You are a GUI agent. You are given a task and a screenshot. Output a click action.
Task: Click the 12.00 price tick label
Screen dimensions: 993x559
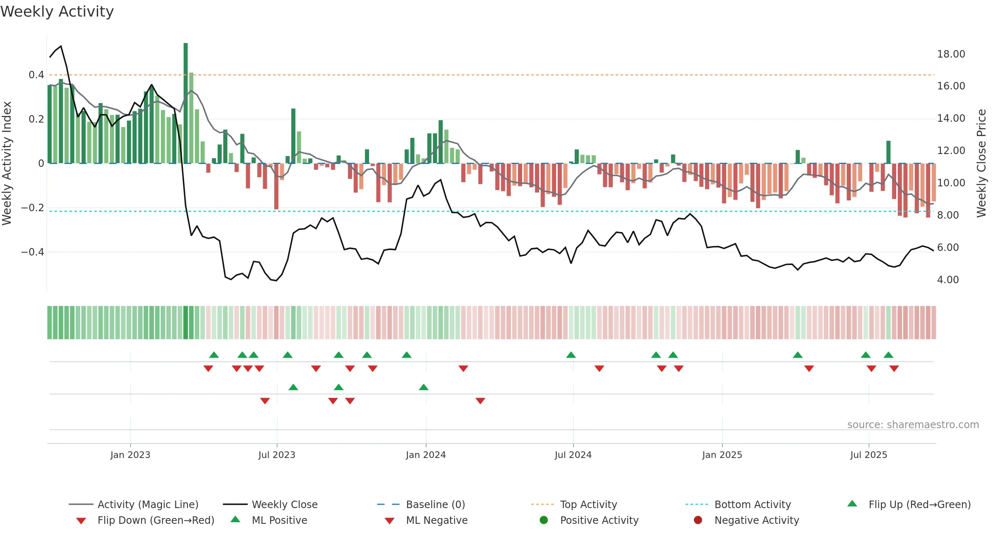coord(951,150)
